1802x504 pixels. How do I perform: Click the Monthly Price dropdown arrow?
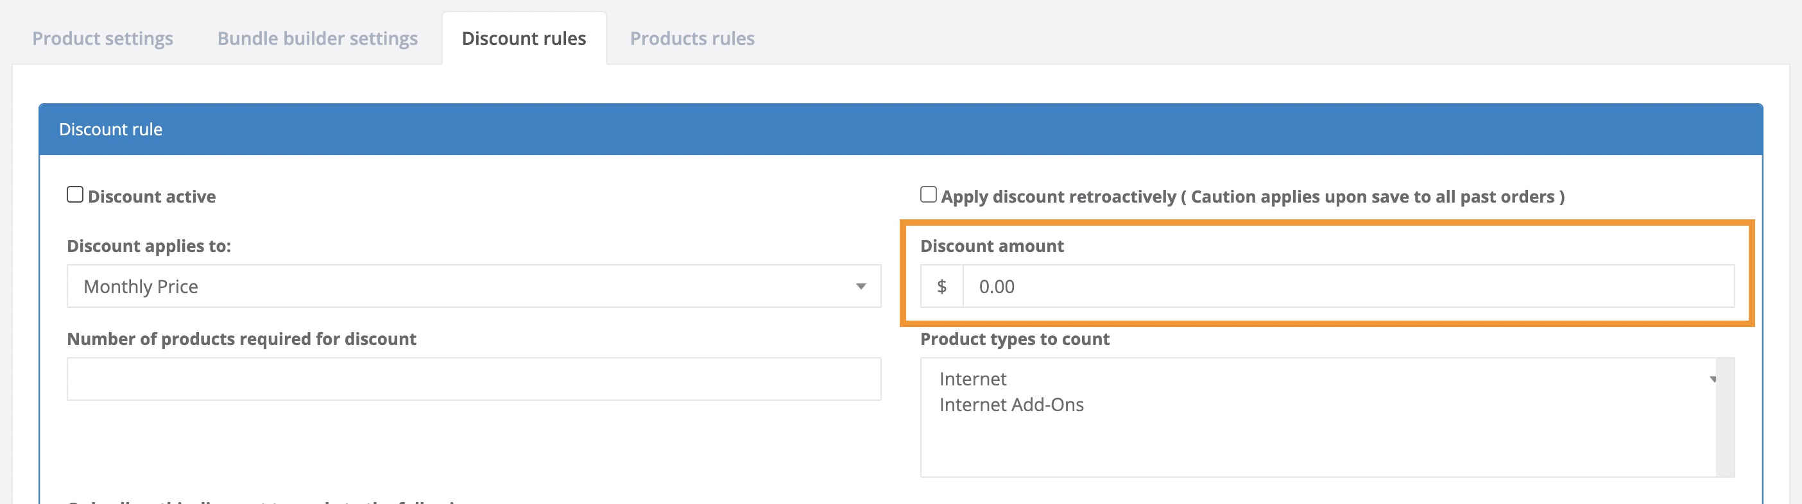pos(862,286)
